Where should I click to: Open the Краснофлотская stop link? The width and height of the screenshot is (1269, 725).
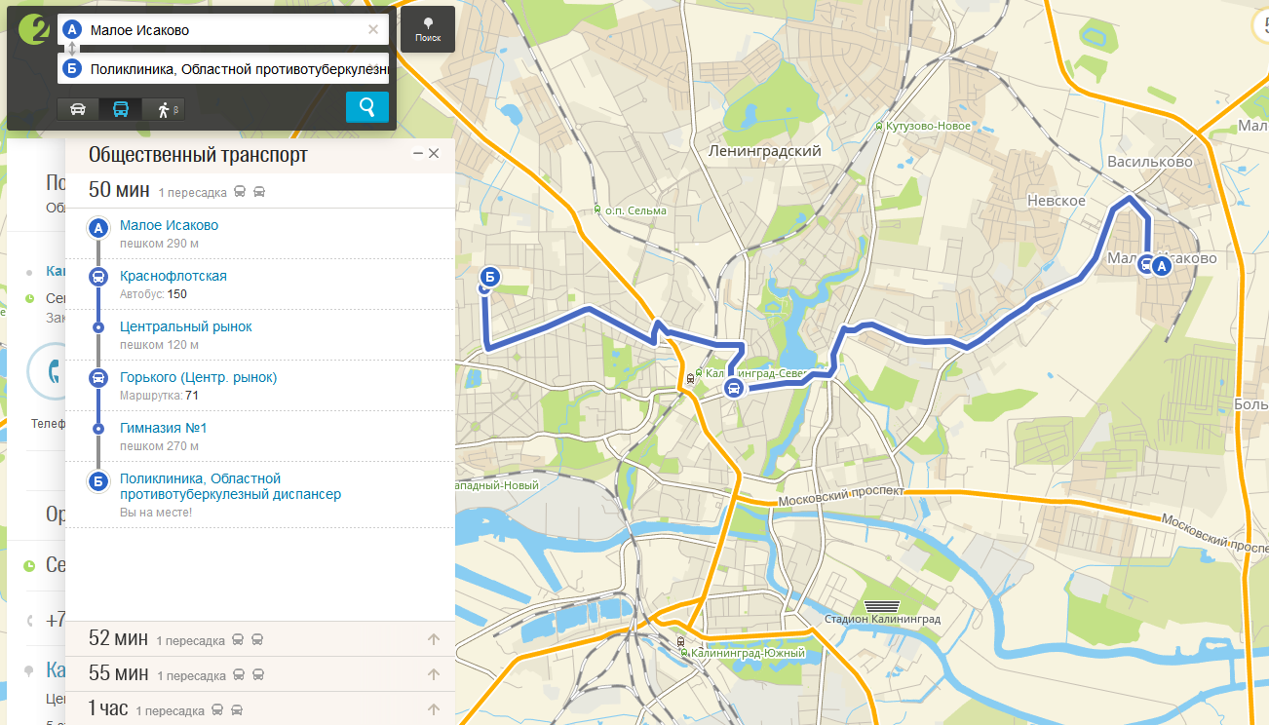tap(173, 276)
